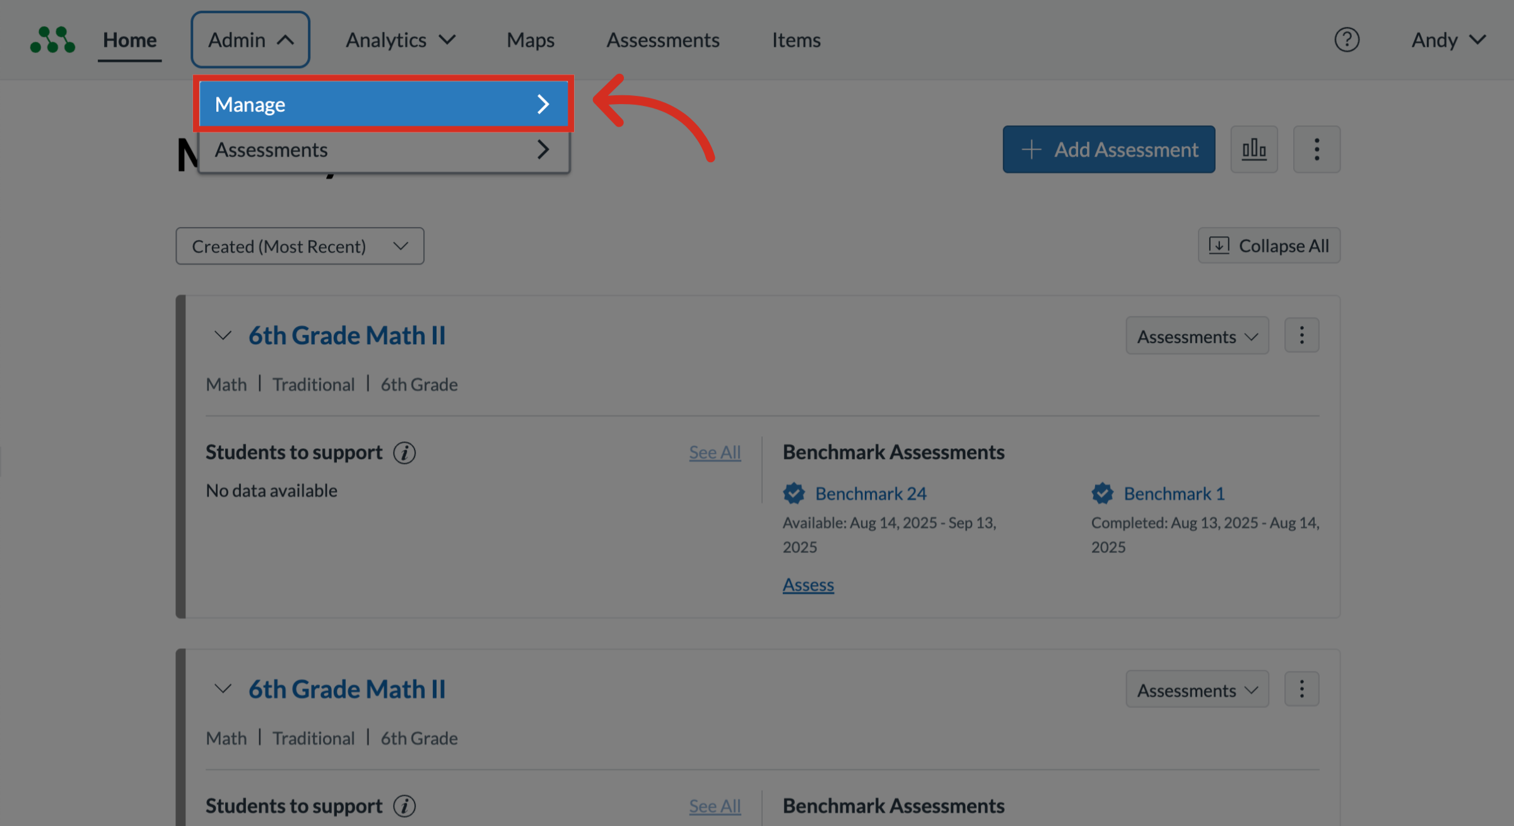The height and width of the screenshot is (826, 1514).
Task: Click the page-level three-dot menu beside chart
Action: coord(1316,149)
